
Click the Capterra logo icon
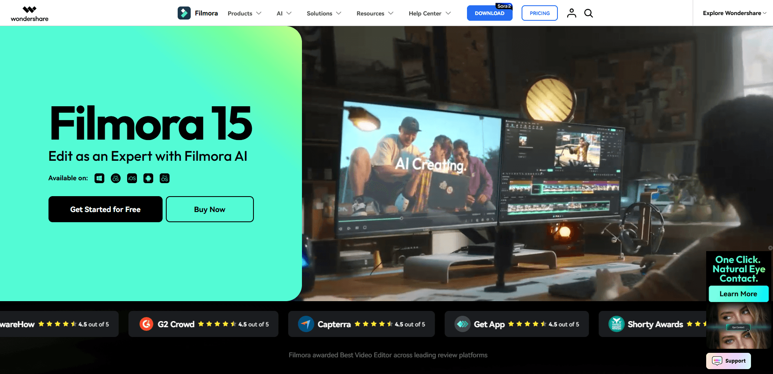306,324
